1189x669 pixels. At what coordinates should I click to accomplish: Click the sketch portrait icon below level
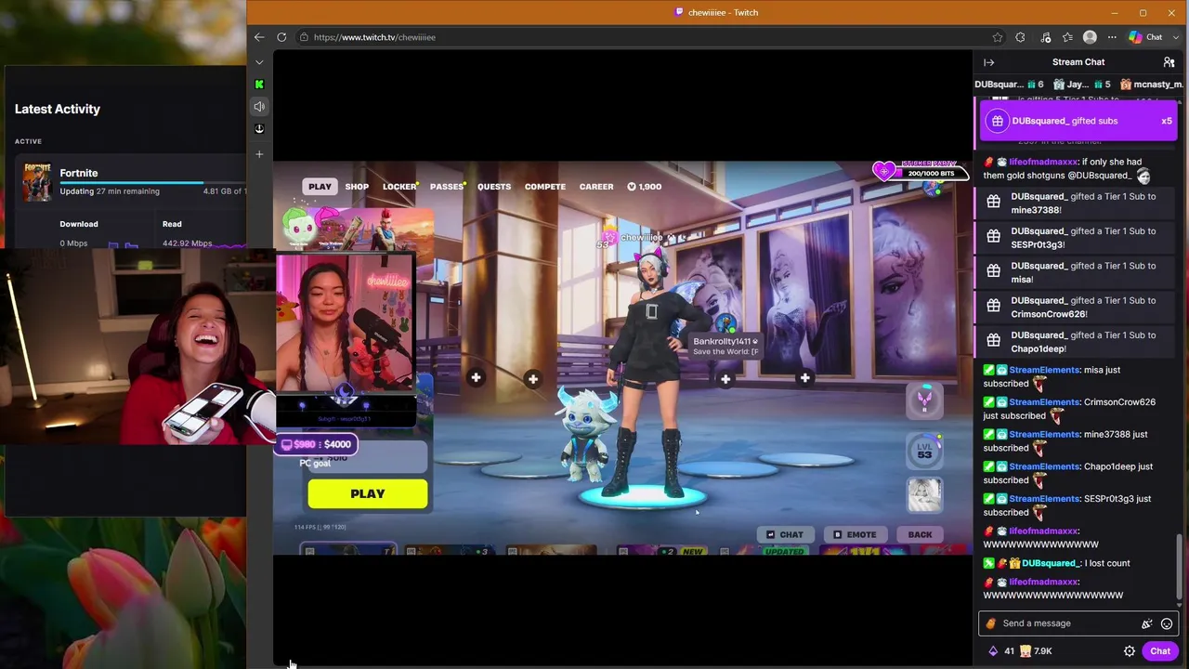pyautogui.click(x=924, y=494)
